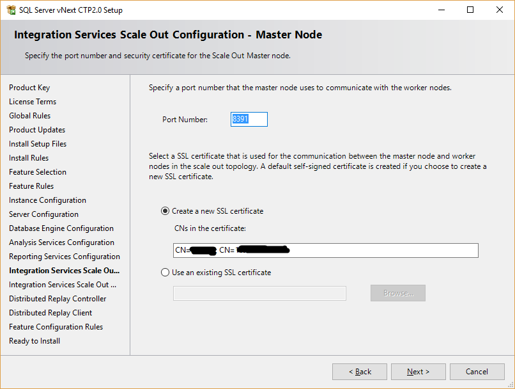Select the Ready to Install step
515x389 pixels.
pos(35,341)
